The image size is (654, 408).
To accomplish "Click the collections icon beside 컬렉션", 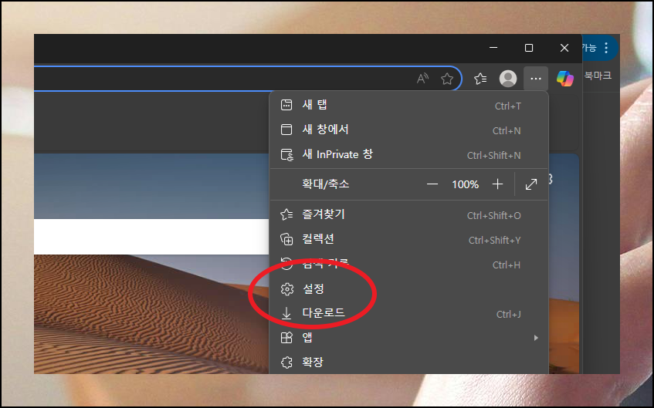I will point(286,239).
